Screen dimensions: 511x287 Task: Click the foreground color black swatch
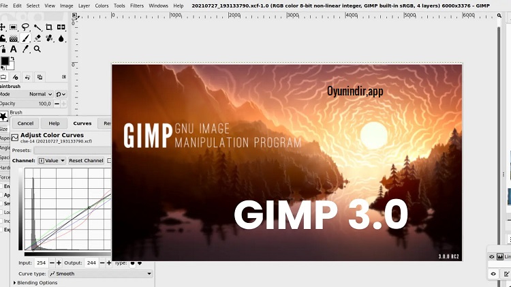point(5,61)
